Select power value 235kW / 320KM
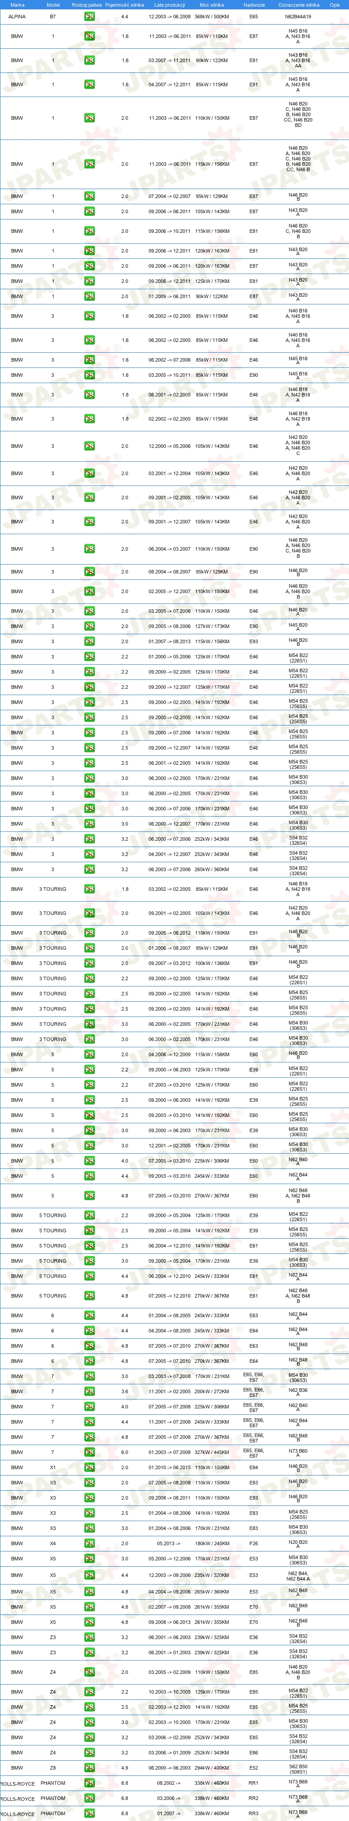349x1821 pixels. coord(212,1575)
